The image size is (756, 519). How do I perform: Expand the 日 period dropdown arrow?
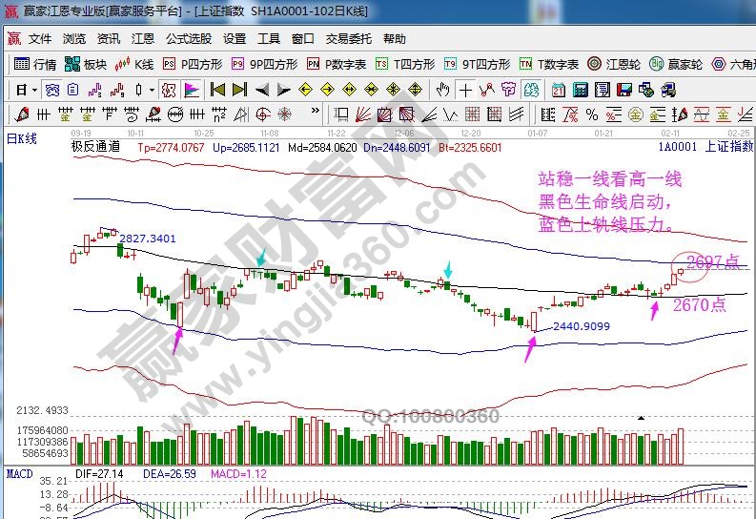click(x=35, y=90)
